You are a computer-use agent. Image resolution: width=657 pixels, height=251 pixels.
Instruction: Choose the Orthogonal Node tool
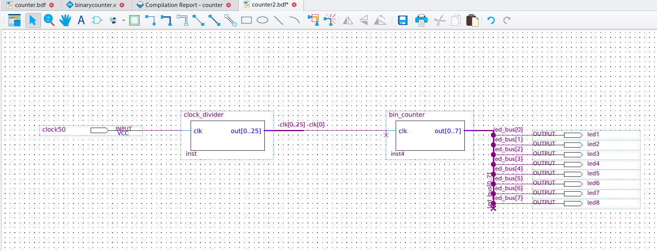pyautogui.click(x=150, y=20)
